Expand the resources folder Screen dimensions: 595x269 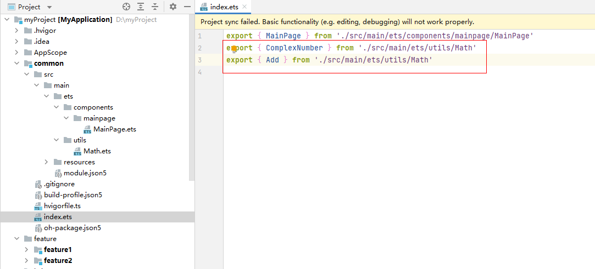tap(46, 162)
